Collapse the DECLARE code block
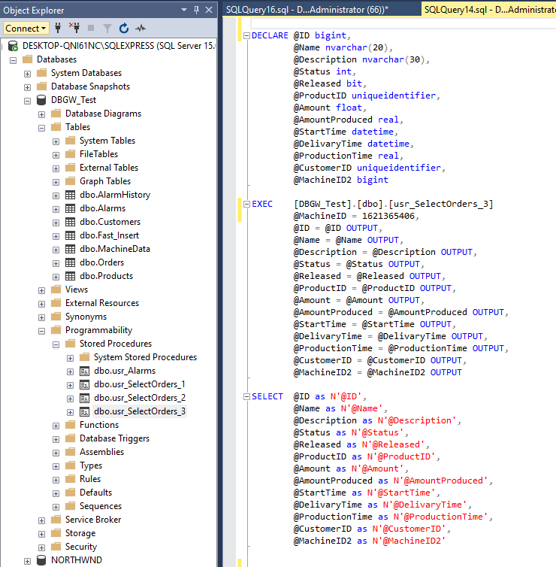Viewport: 556px width, 567px height. (245, 35)
